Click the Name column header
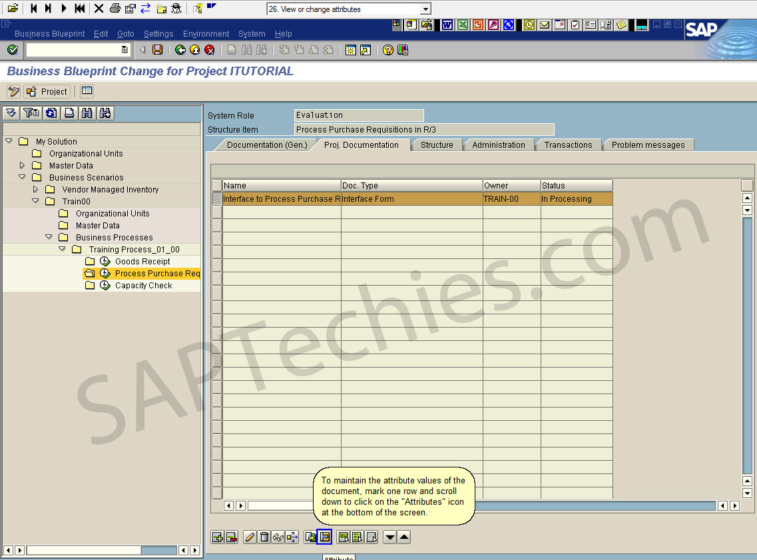This screenshot has width=757, height=560. point(282,185)
